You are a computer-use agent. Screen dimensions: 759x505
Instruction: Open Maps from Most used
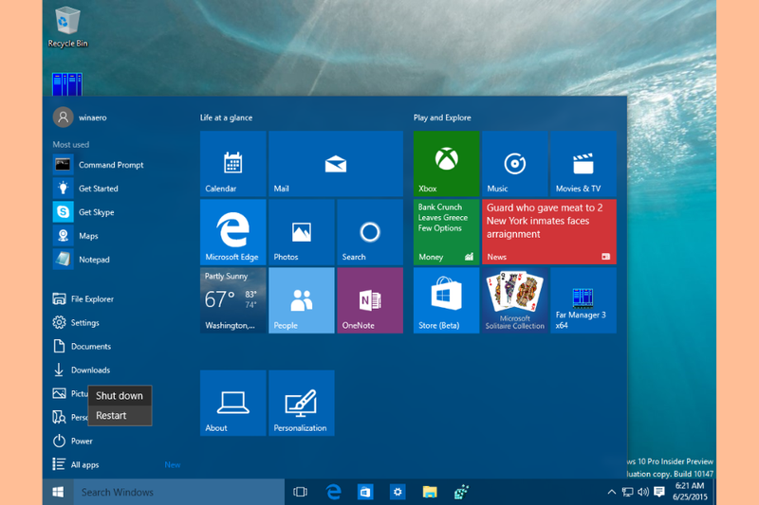76,236
